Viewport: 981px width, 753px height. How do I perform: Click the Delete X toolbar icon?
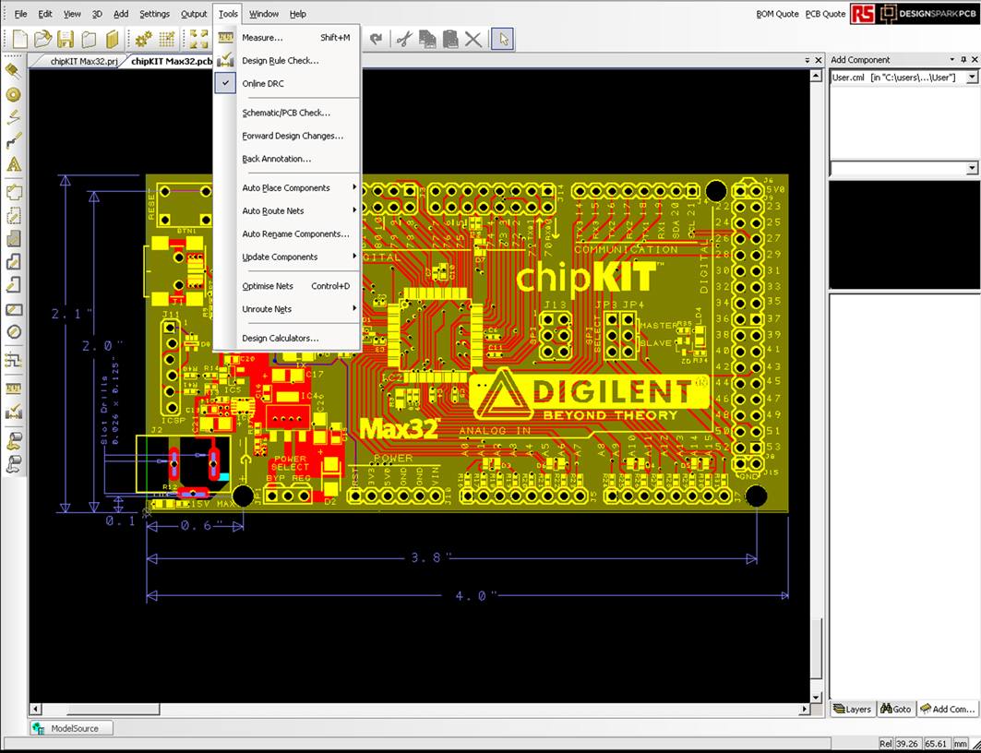click(x=473, y=39)
